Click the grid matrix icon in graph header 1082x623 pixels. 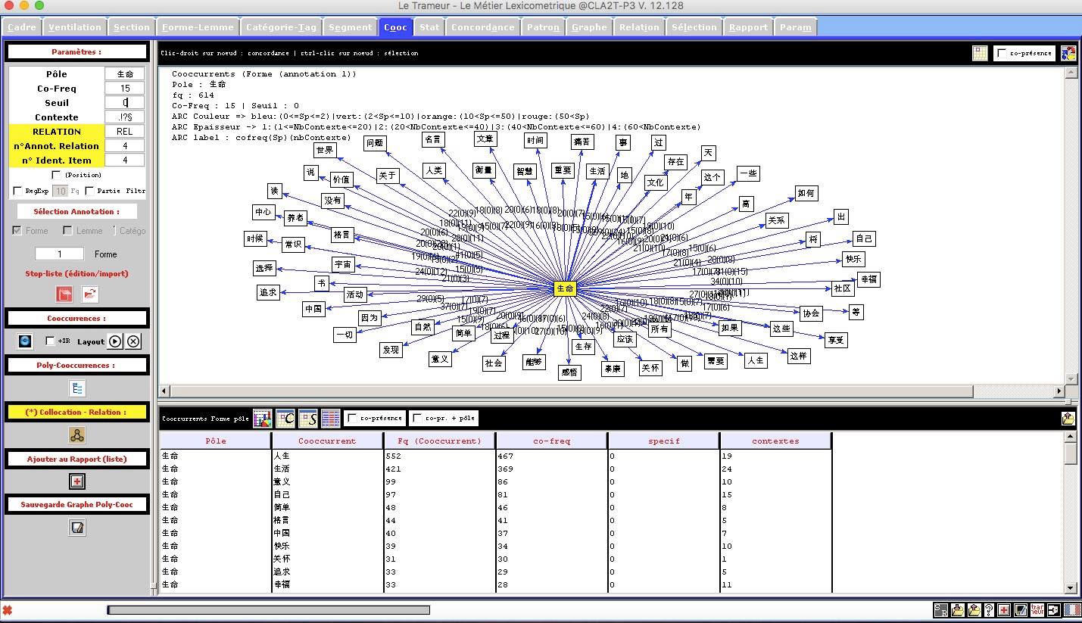point(981,53)
